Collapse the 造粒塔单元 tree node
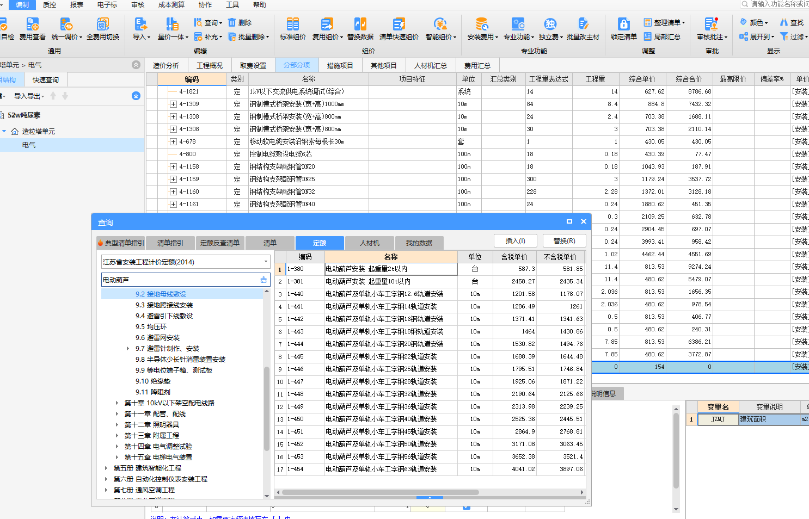 click(4, 131)
